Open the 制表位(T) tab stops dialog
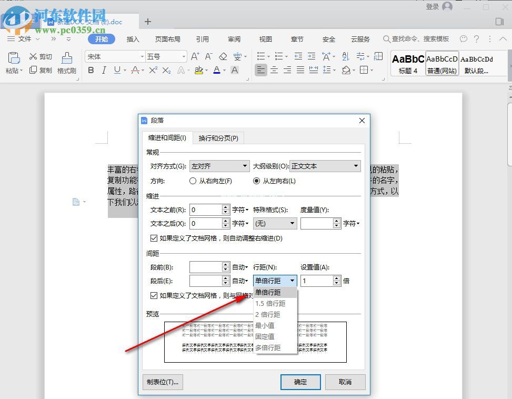This screenshot has height=399, width=512. coord(162,382)
